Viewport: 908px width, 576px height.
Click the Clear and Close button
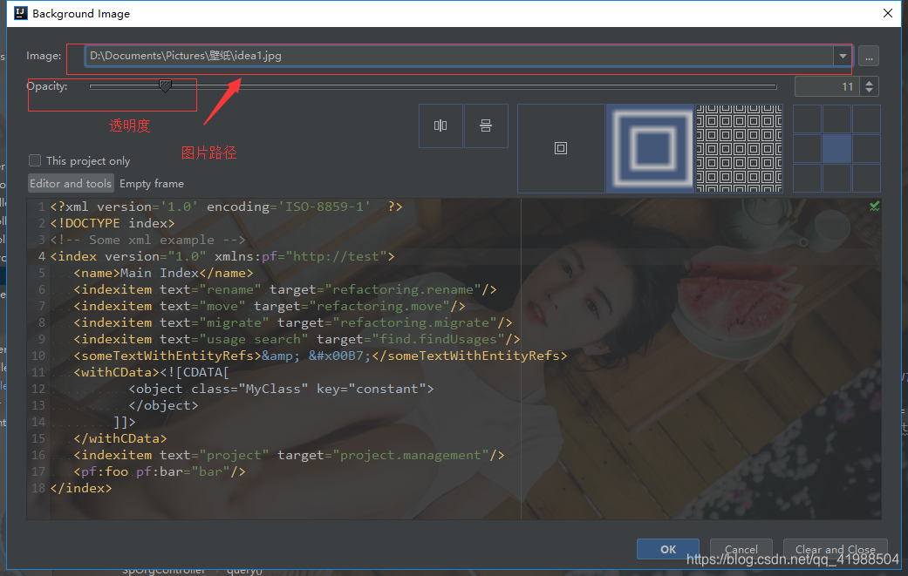[x=835, y=549]
